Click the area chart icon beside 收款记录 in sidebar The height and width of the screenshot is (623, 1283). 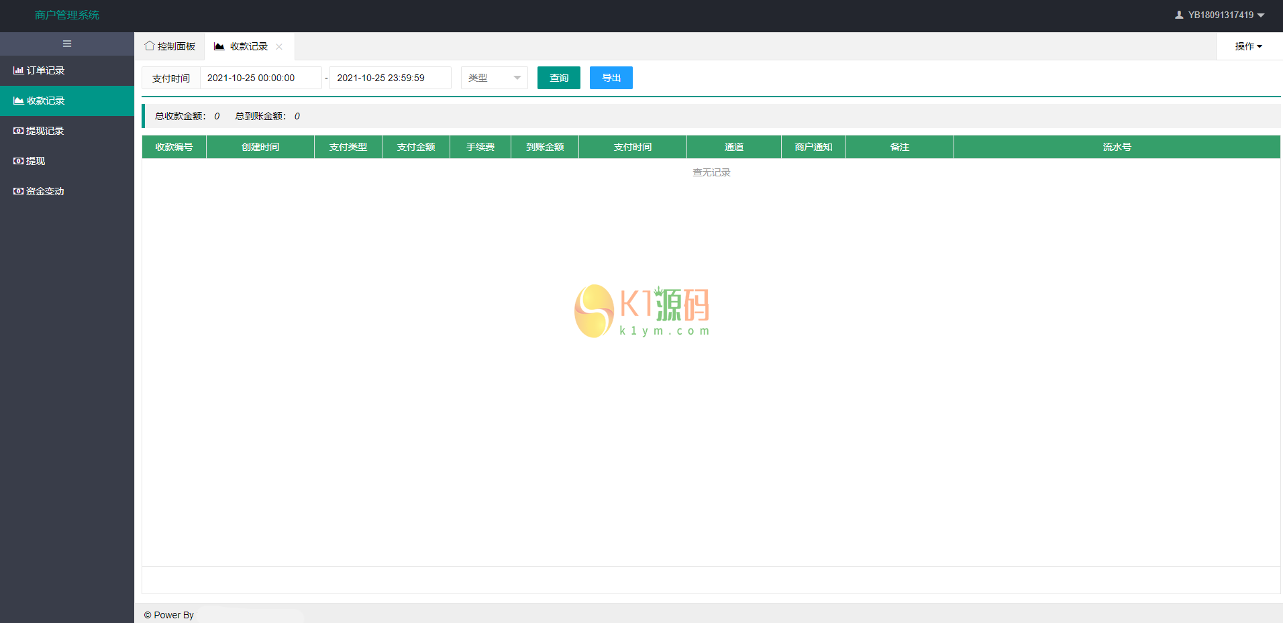coord(18,101)
